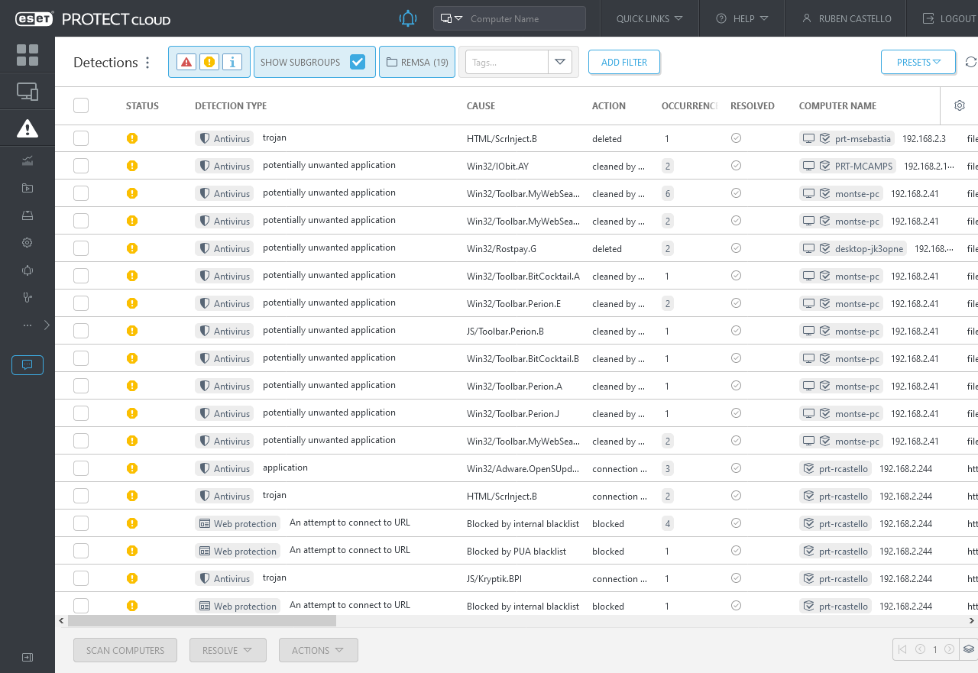This screenshot has width=978, height=673.
Task: Select checkbox for Win32/IObit.AY row
Action: (x=81, y=166)
